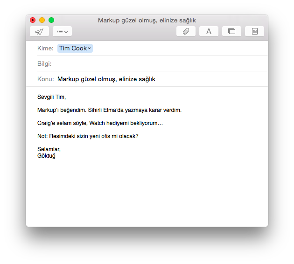
Task: Show the format bar with the A button
Action: (209, 31)
